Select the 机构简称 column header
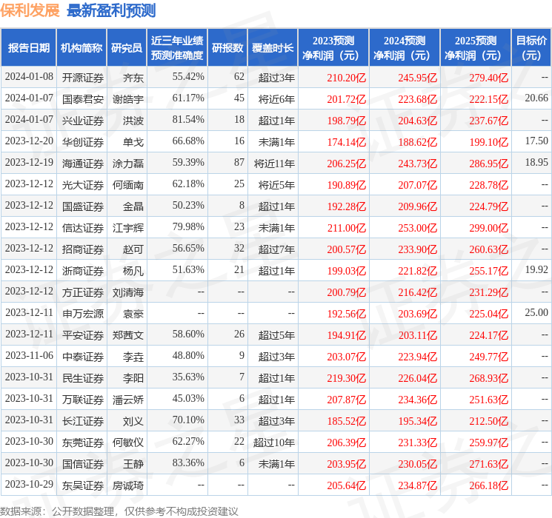The width and height of the screenshot is (552, 518). (x=82, y=48)
